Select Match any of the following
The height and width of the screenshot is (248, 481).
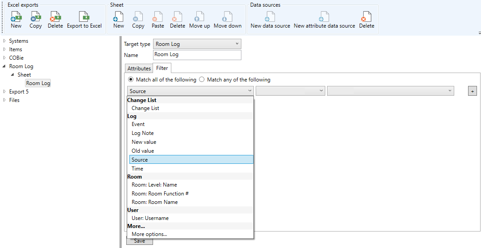(202, 80)
